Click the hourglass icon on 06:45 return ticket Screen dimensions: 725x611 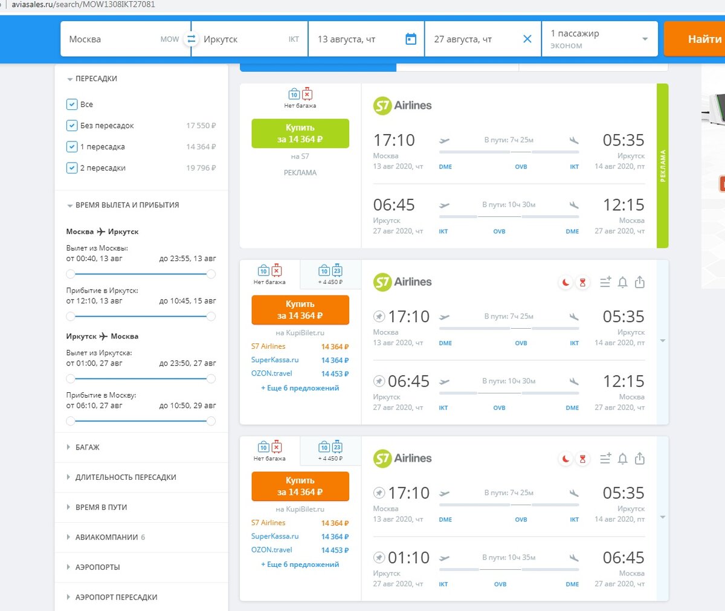point(582,282)
